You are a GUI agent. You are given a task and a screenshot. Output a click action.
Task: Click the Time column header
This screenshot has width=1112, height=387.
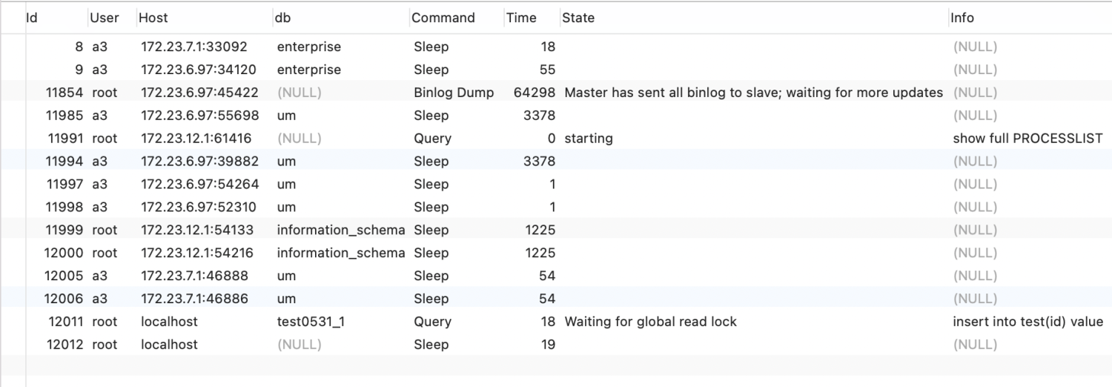coord(521,18)
